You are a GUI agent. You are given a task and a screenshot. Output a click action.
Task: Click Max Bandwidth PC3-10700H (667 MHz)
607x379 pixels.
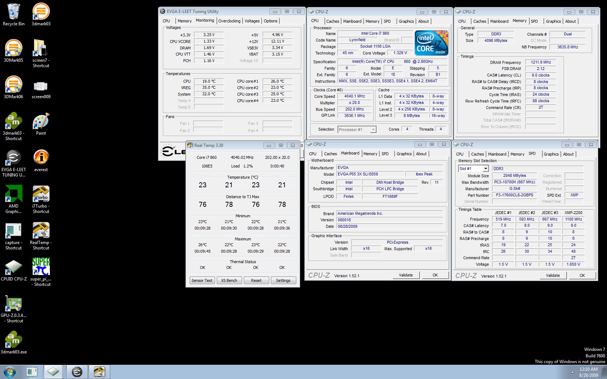[x=515, y=182]
